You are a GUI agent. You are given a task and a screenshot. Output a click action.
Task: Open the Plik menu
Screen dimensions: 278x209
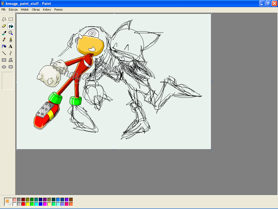(4, 10)
